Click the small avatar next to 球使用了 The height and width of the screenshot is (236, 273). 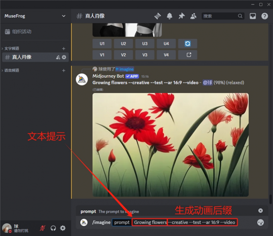click(95, 69)
